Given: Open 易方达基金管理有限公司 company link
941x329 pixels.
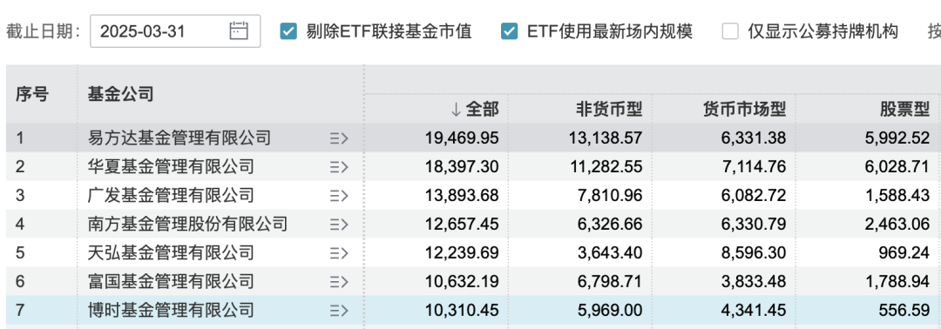Looking at the screenshot, I should click(179, 138).
